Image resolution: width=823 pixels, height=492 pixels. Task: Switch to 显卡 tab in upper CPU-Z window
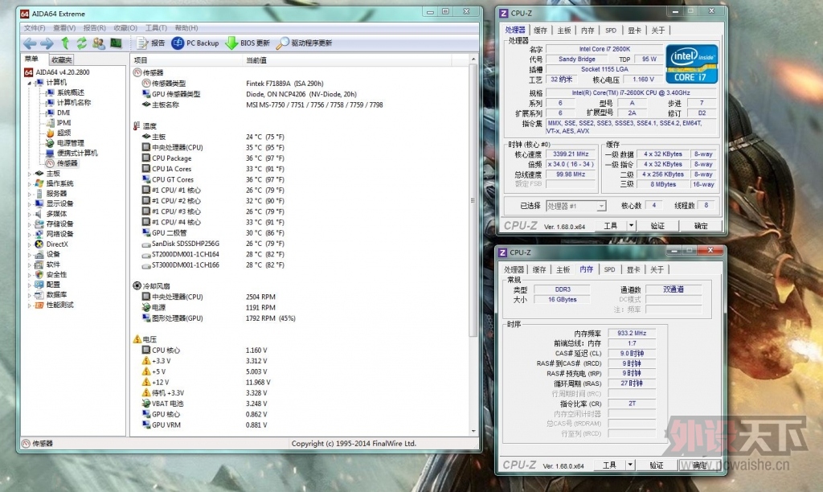coord(635,31)
